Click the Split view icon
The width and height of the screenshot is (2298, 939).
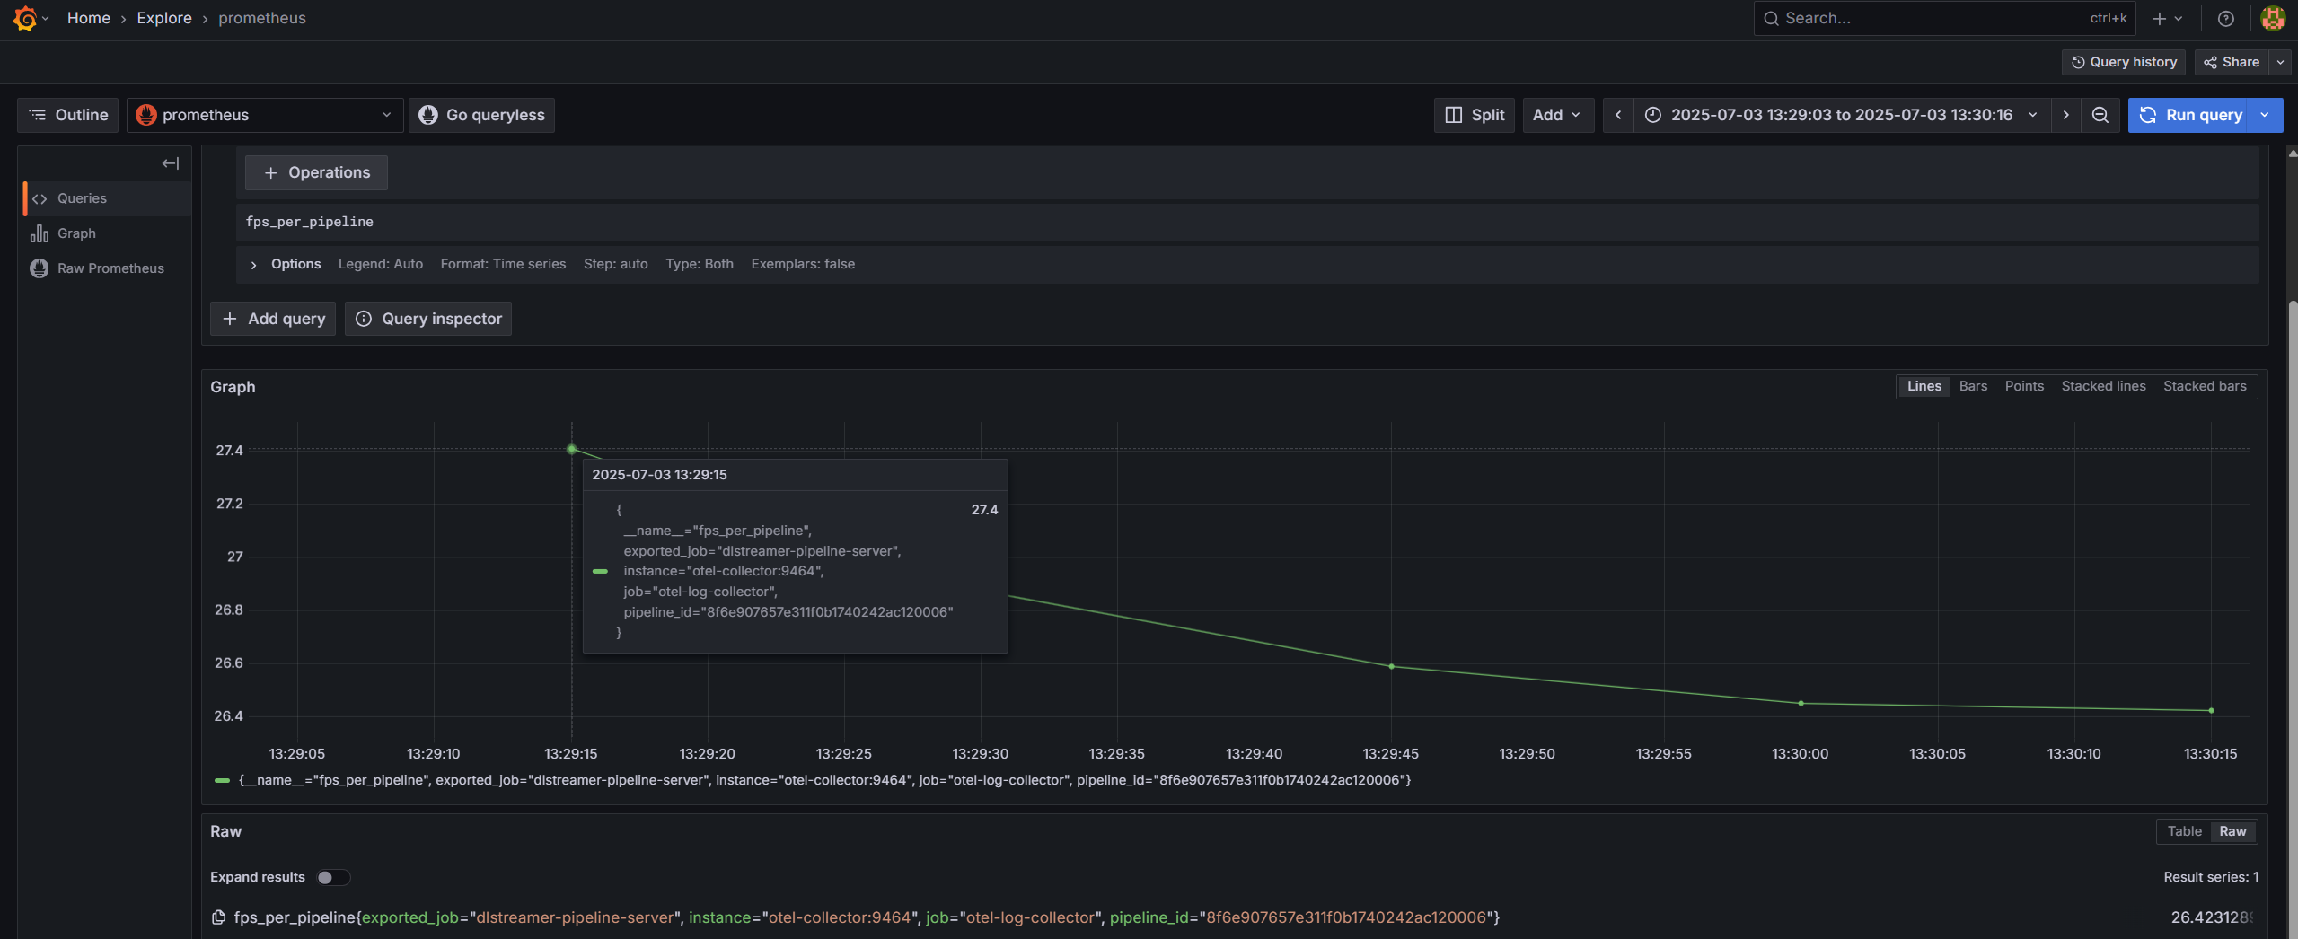click(1473, 115)
